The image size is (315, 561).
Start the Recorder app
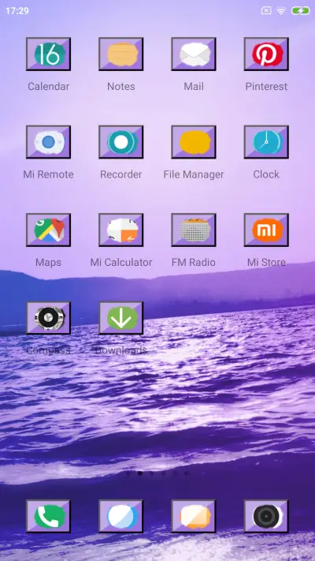[121, 142]
